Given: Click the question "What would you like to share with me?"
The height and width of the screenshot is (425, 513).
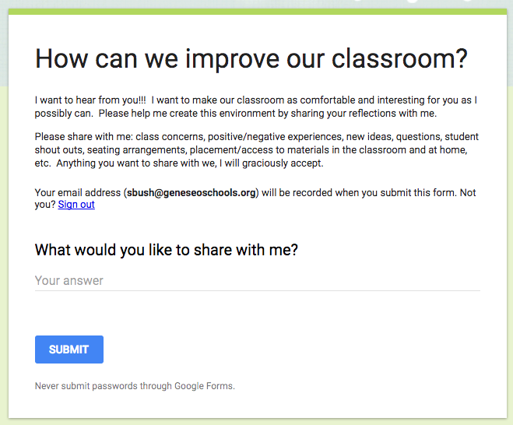Looking at the screenshot, I should [167, 250].
